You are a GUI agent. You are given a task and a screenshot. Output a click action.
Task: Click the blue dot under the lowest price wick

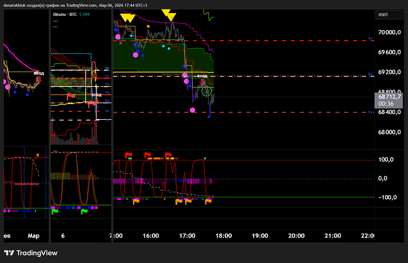209,116
